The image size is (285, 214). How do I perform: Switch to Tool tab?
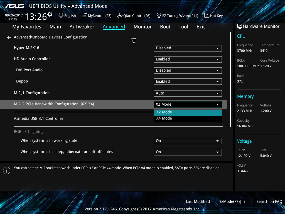[183, 27]
